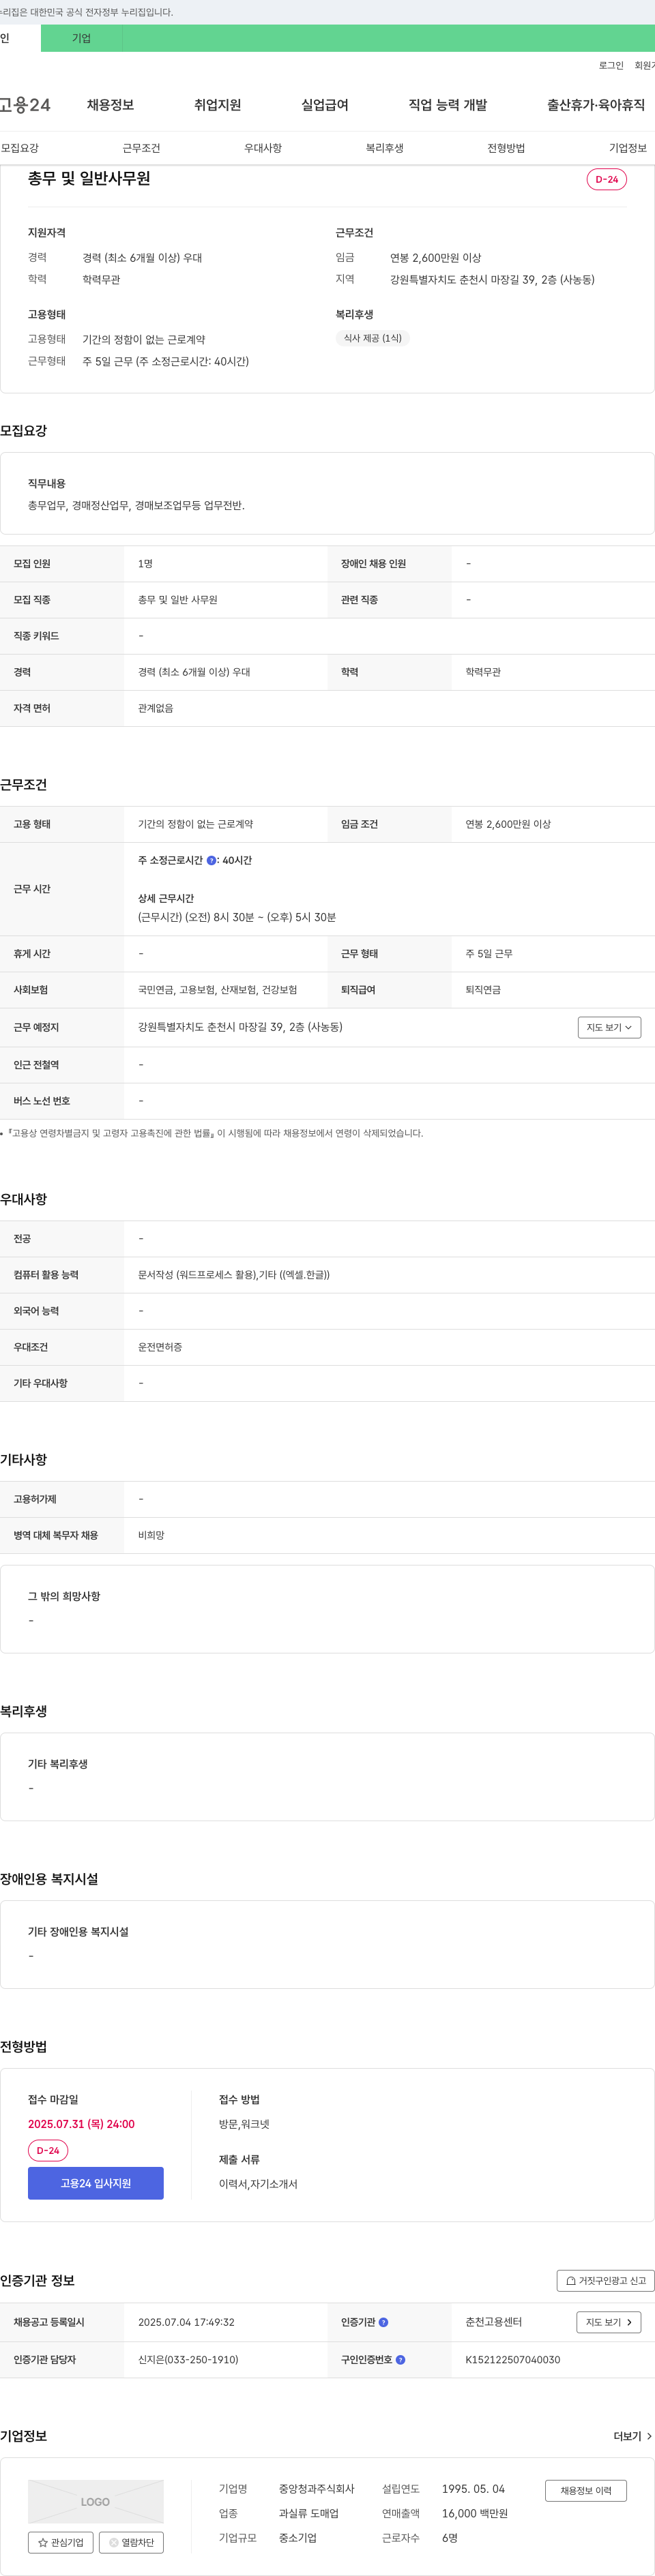Report false ad via 거짓구인광고 신고
Viewport: 655px width, 2576px height.
pyautogui.click(x=606, y=2280)
